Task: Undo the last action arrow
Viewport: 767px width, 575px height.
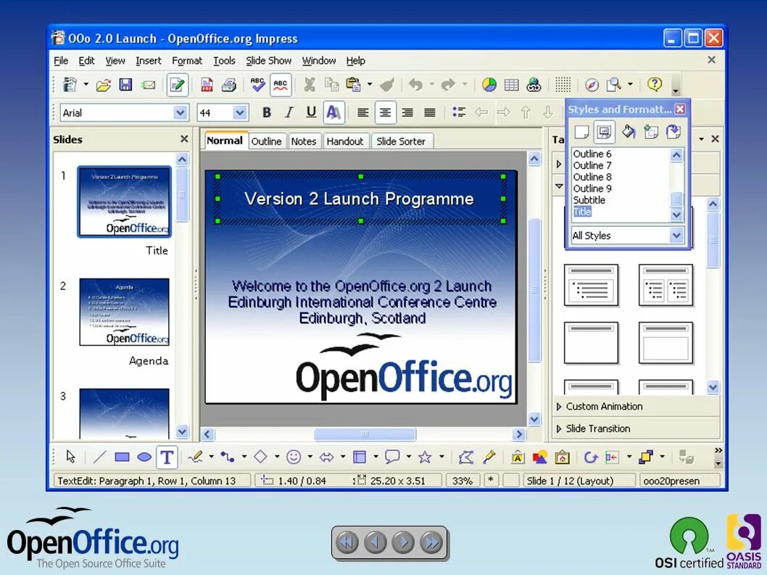Action: pos(416,85)
